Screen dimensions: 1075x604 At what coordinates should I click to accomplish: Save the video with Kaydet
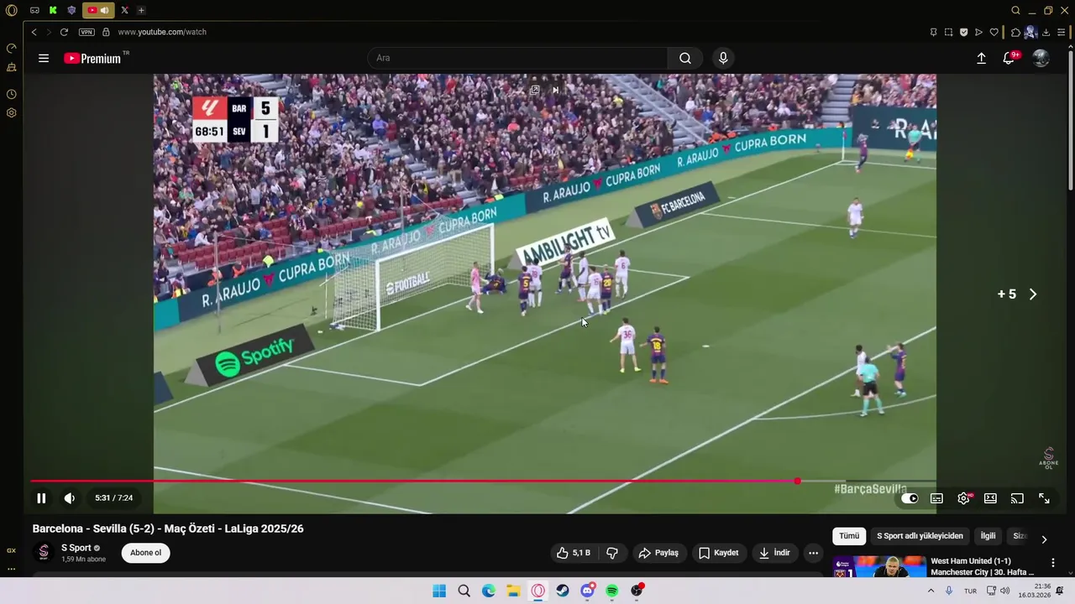point(719,553)
